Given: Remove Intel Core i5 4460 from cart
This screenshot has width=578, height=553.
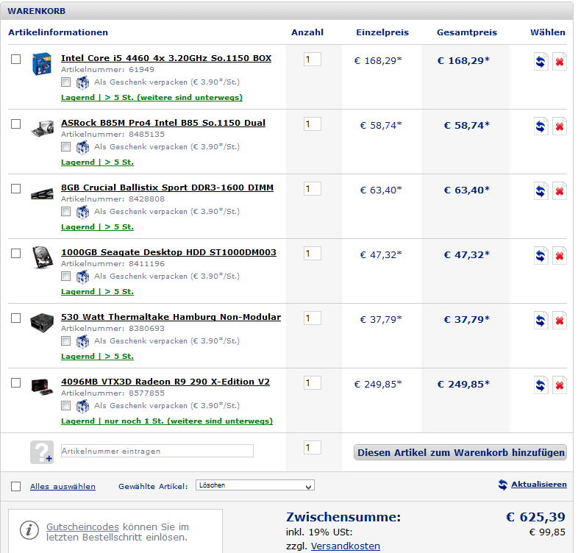Looking at the screenshot, I should pyautogui.click(x=560, y=62).
